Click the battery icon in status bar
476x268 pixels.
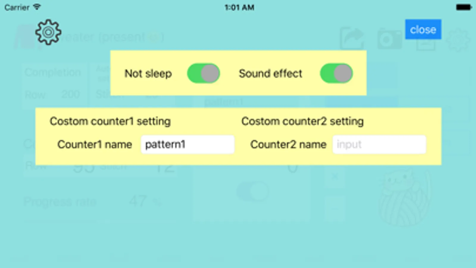pos(463,7)
